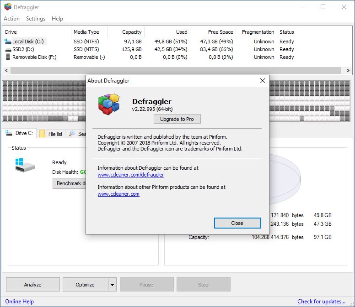355x307 pixels.
Task: Sort by the Used column header
Action: pos(167,32)
